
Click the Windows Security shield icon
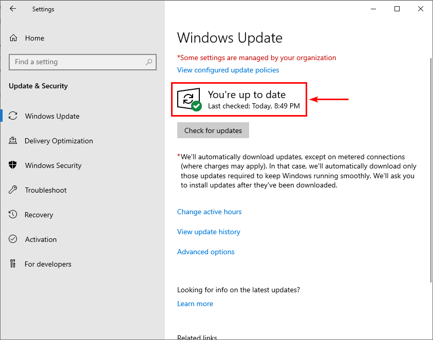13,165
